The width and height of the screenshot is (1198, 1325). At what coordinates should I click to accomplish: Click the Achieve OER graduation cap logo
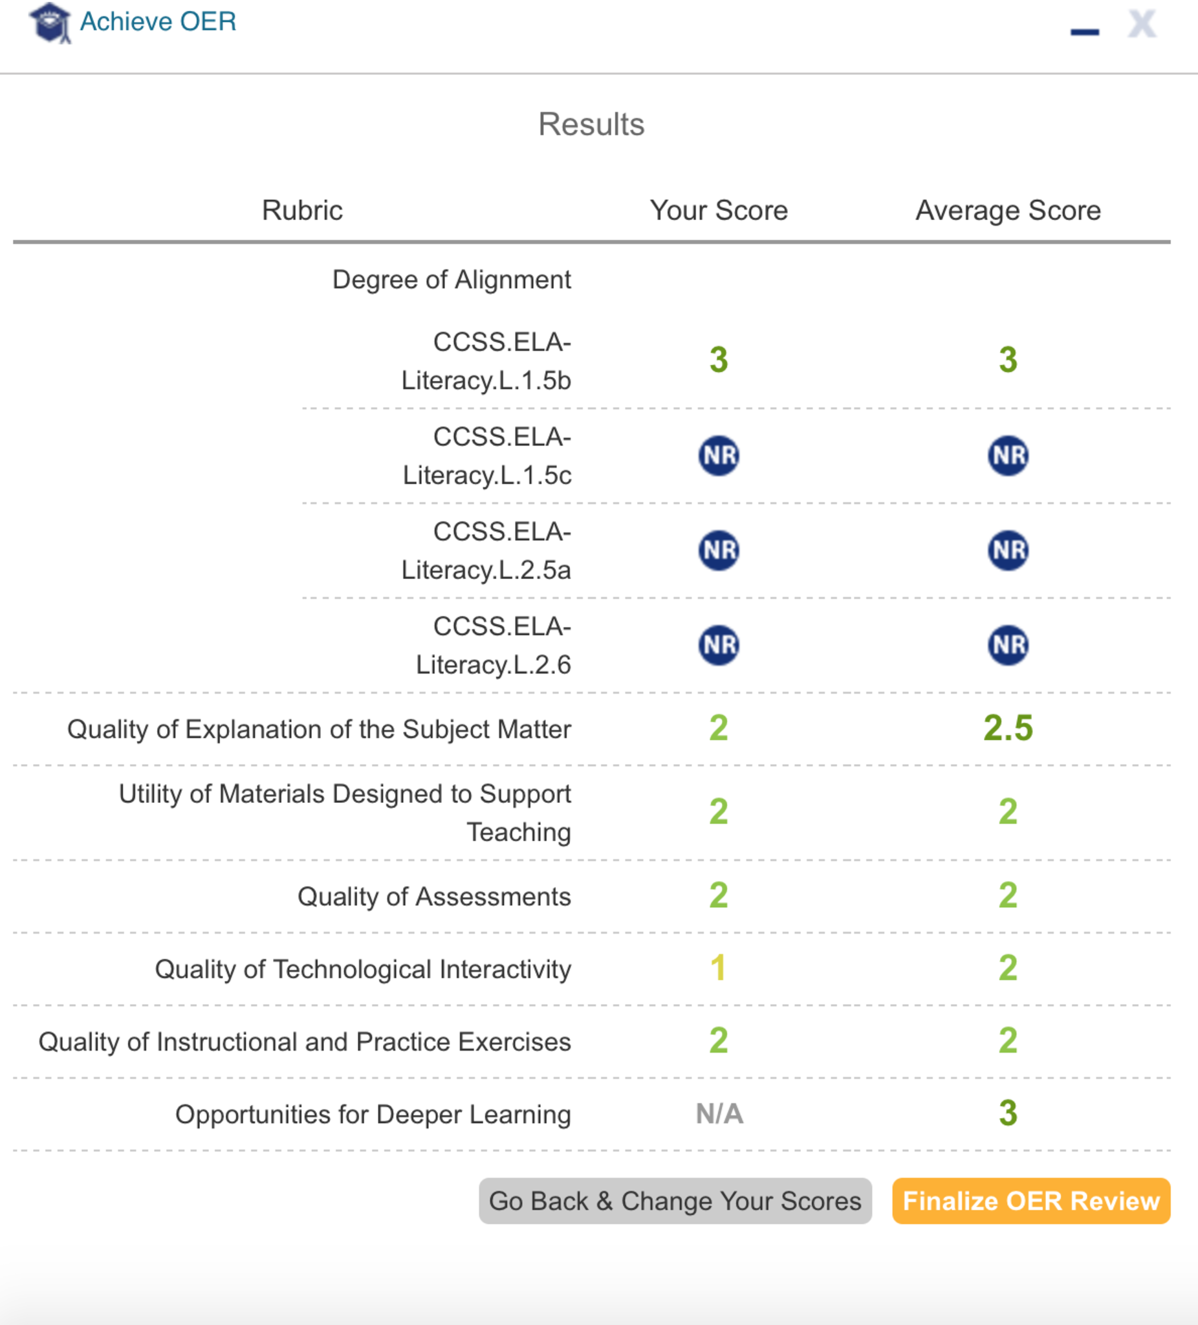pos(50,23)
